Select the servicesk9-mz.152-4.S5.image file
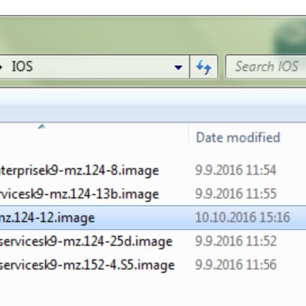This screenshot has width=306, height=306. point(87,265)
